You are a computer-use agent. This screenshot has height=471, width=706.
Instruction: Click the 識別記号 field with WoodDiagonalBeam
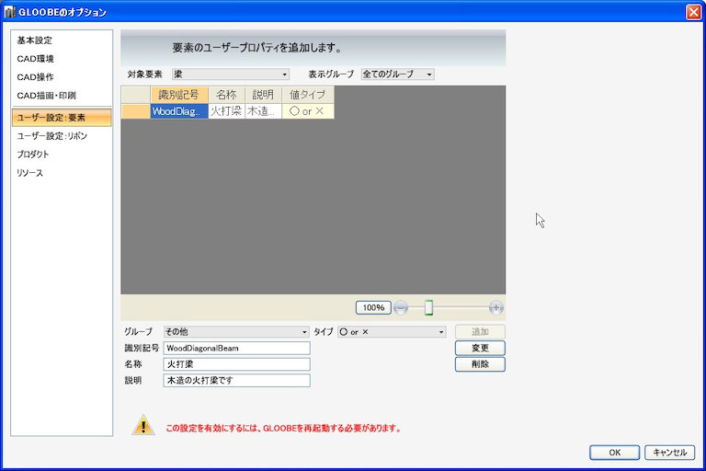pos(236,348)
